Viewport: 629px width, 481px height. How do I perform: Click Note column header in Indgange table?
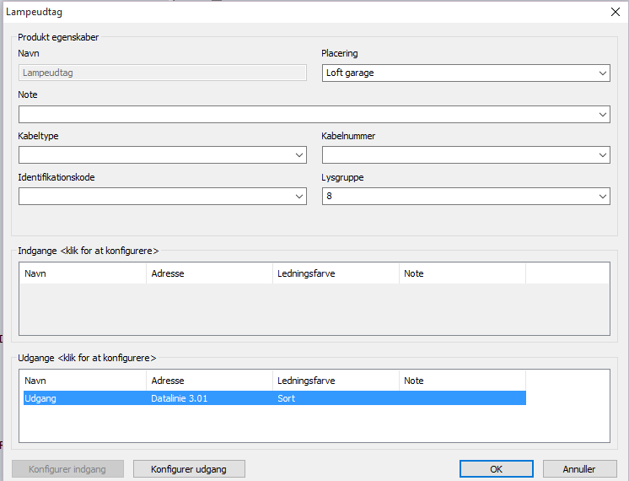point(462,273)
